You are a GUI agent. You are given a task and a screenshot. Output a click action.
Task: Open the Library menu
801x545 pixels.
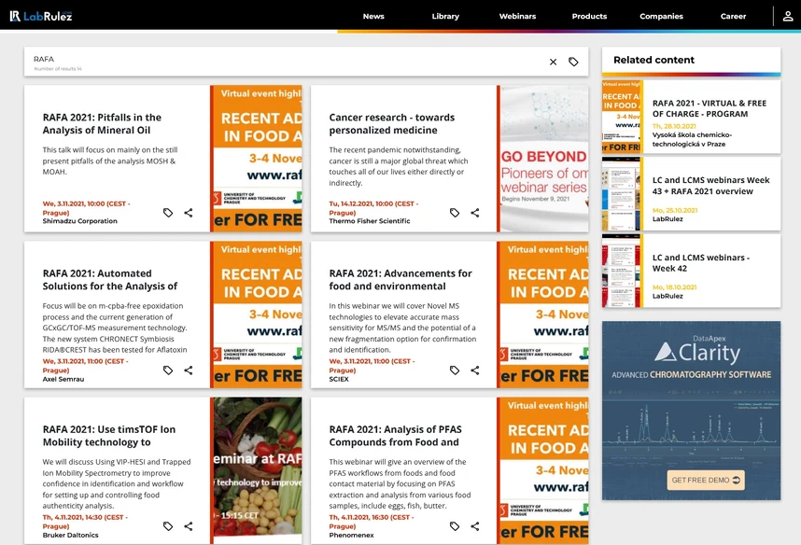[445, 17]
